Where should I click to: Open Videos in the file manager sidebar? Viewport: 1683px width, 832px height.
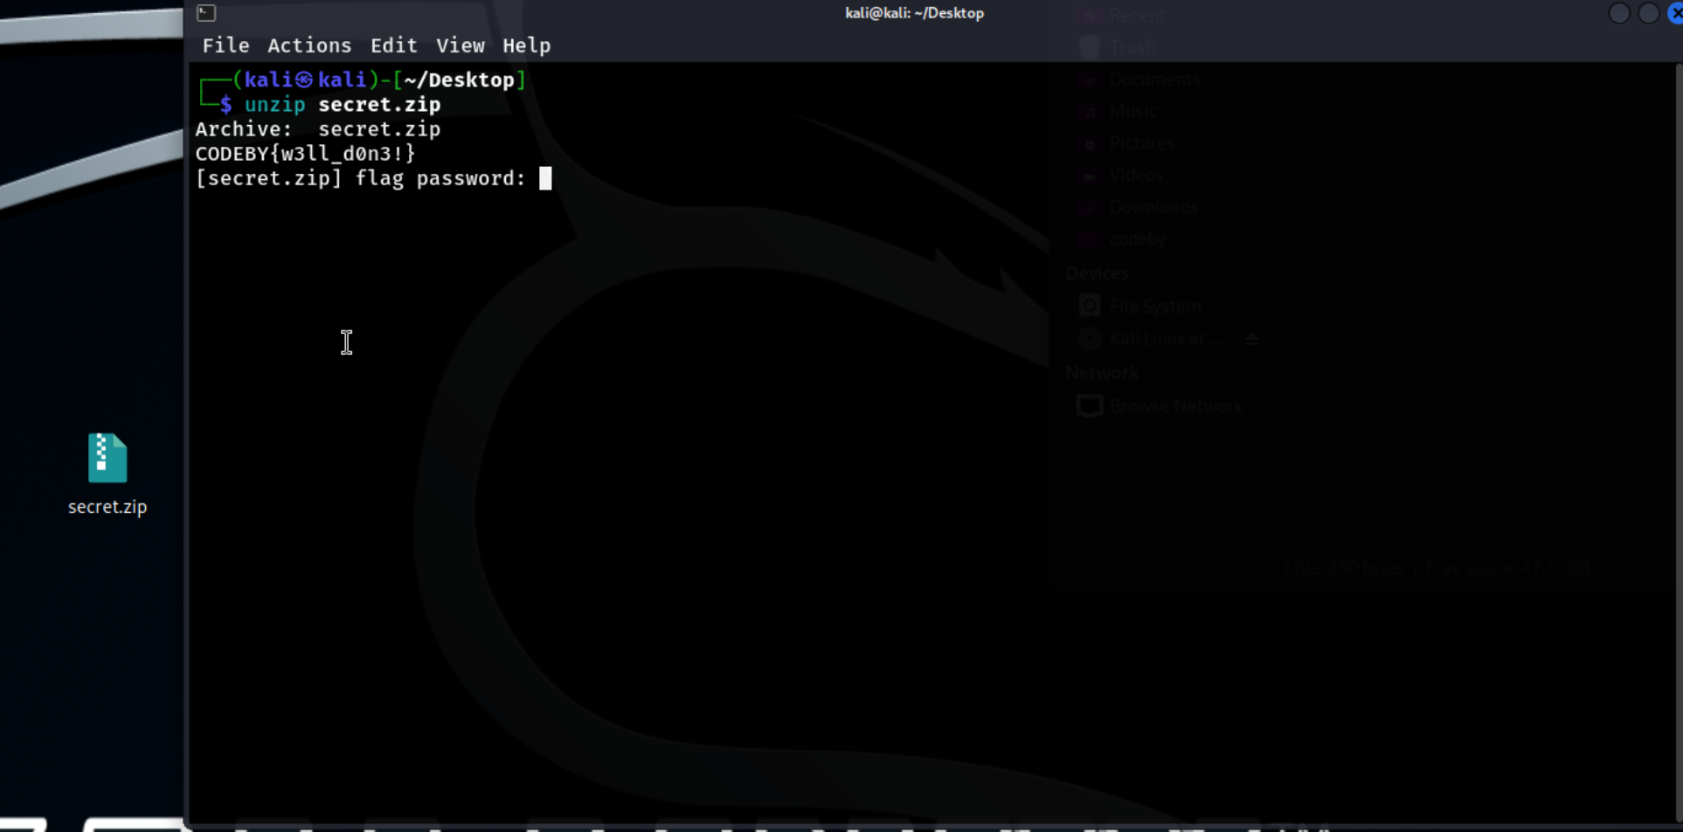pos(1136,175)
